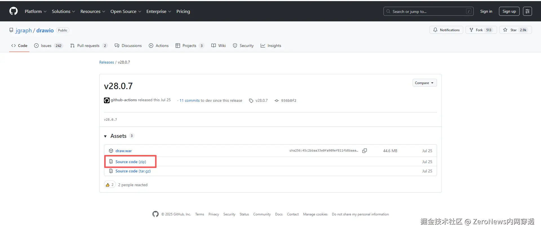Open the Projects tab
This screenshot has height=232, width=541.
pos(190,46)
